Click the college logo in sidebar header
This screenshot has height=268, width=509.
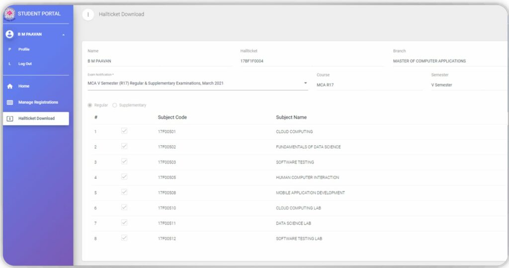click(9, 14)
